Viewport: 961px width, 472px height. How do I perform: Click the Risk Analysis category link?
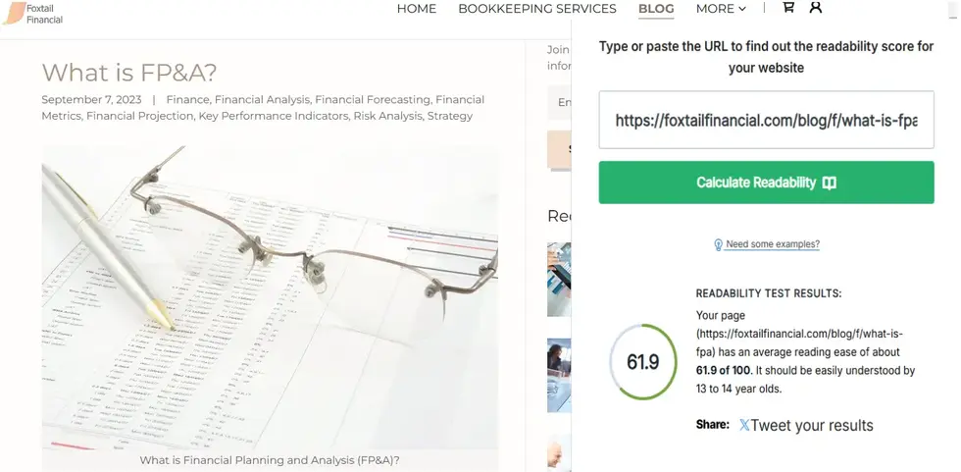tap(387, 116)
